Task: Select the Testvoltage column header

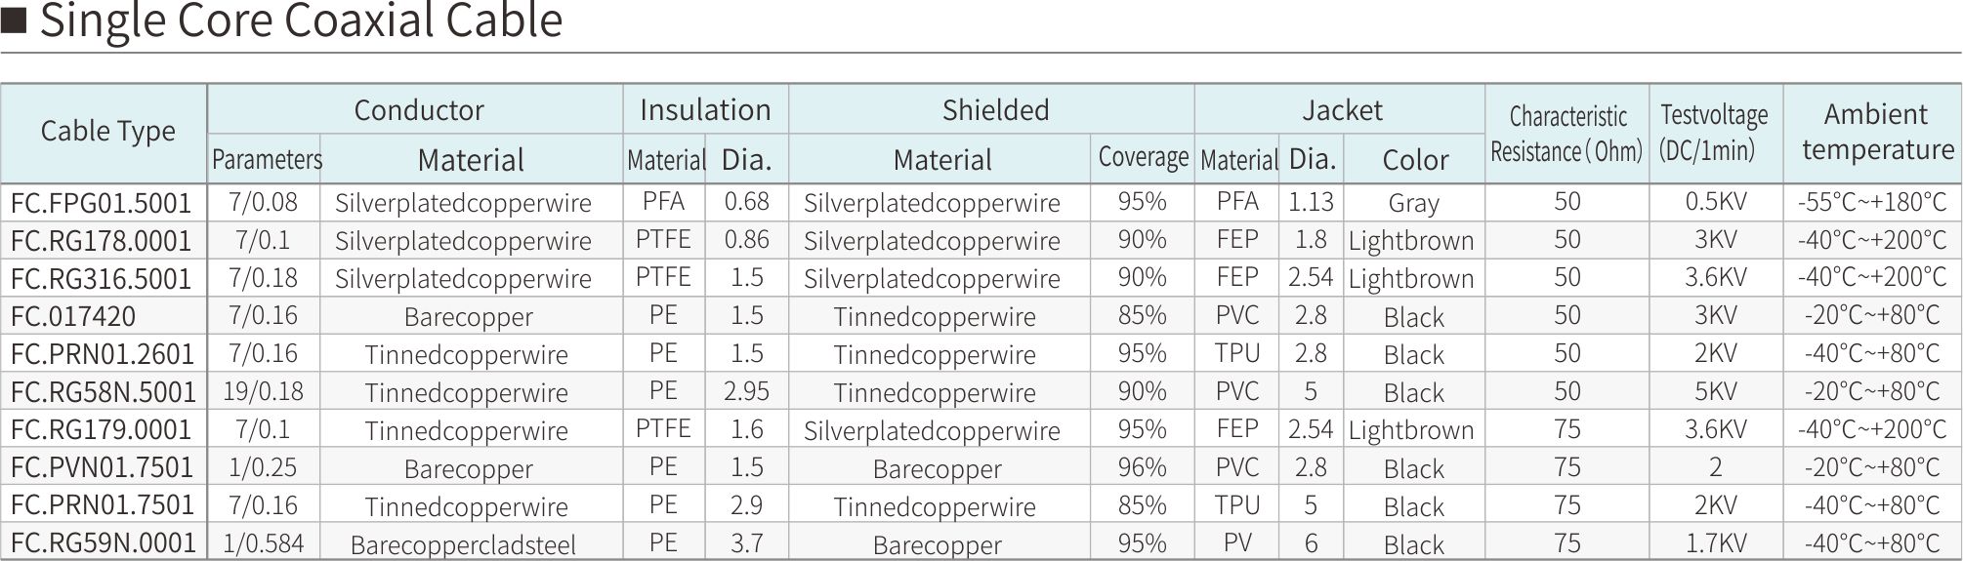Action: 1714,132
